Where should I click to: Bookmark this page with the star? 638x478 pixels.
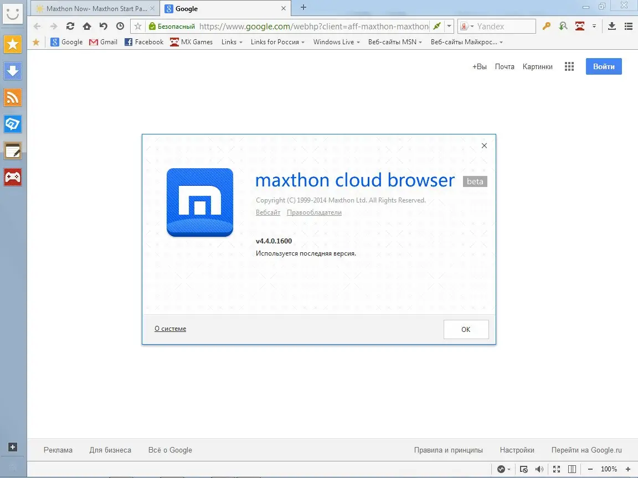coord(138,27)
